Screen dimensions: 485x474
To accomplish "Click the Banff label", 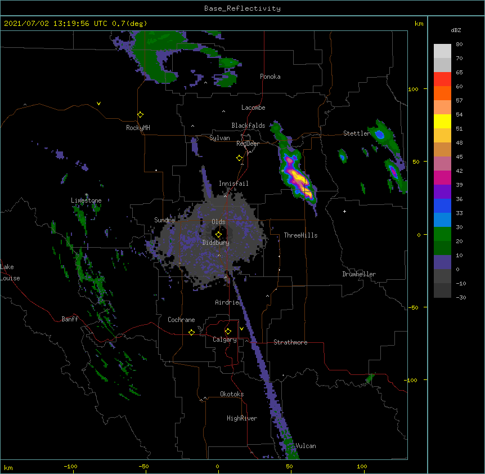I will [x=70, y=319].
